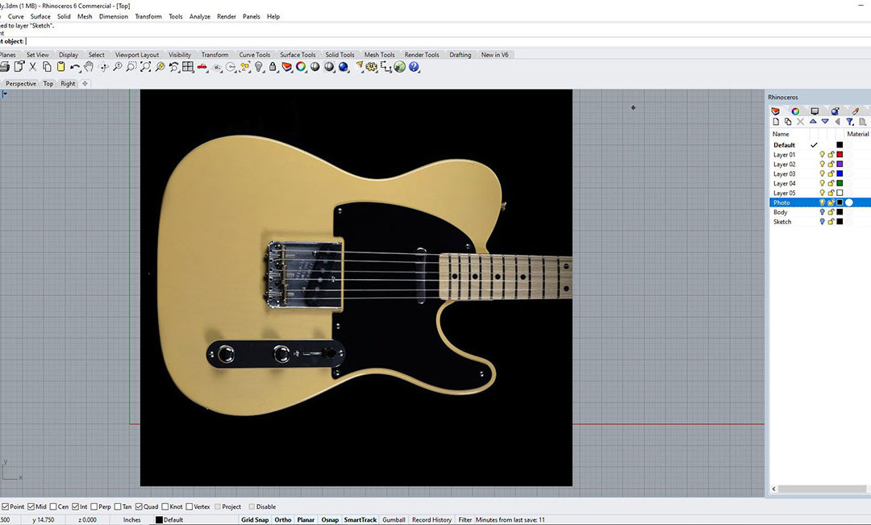The width and height of the screenshot is (871, 525).
Task: Toggle lock icon of Body layer
Action: coord(831,212)
